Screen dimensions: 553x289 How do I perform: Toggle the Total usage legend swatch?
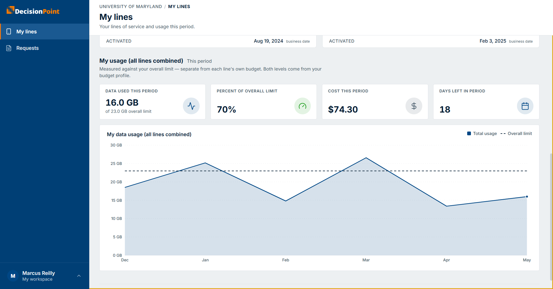point(469,134)
